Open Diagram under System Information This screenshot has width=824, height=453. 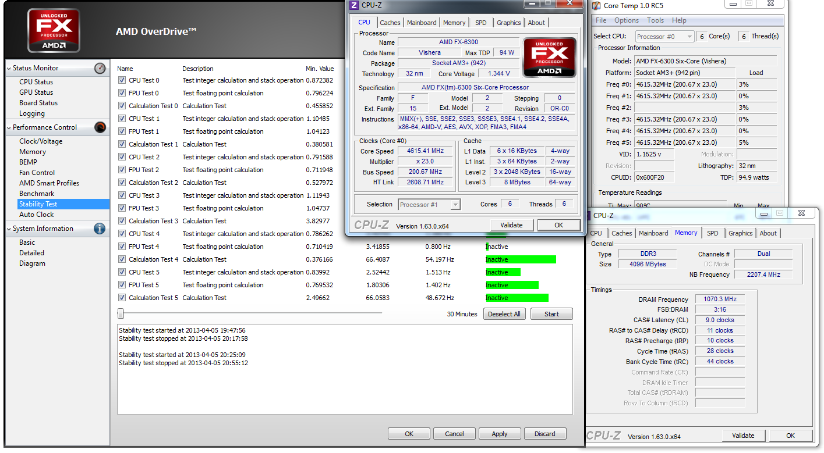32,263
